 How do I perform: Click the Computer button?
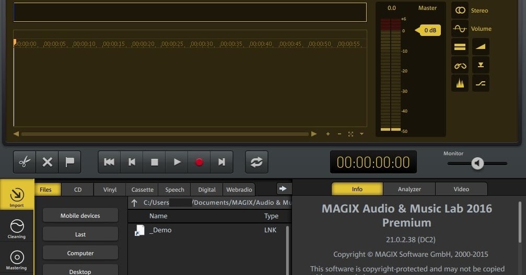(x=80, y=253)
